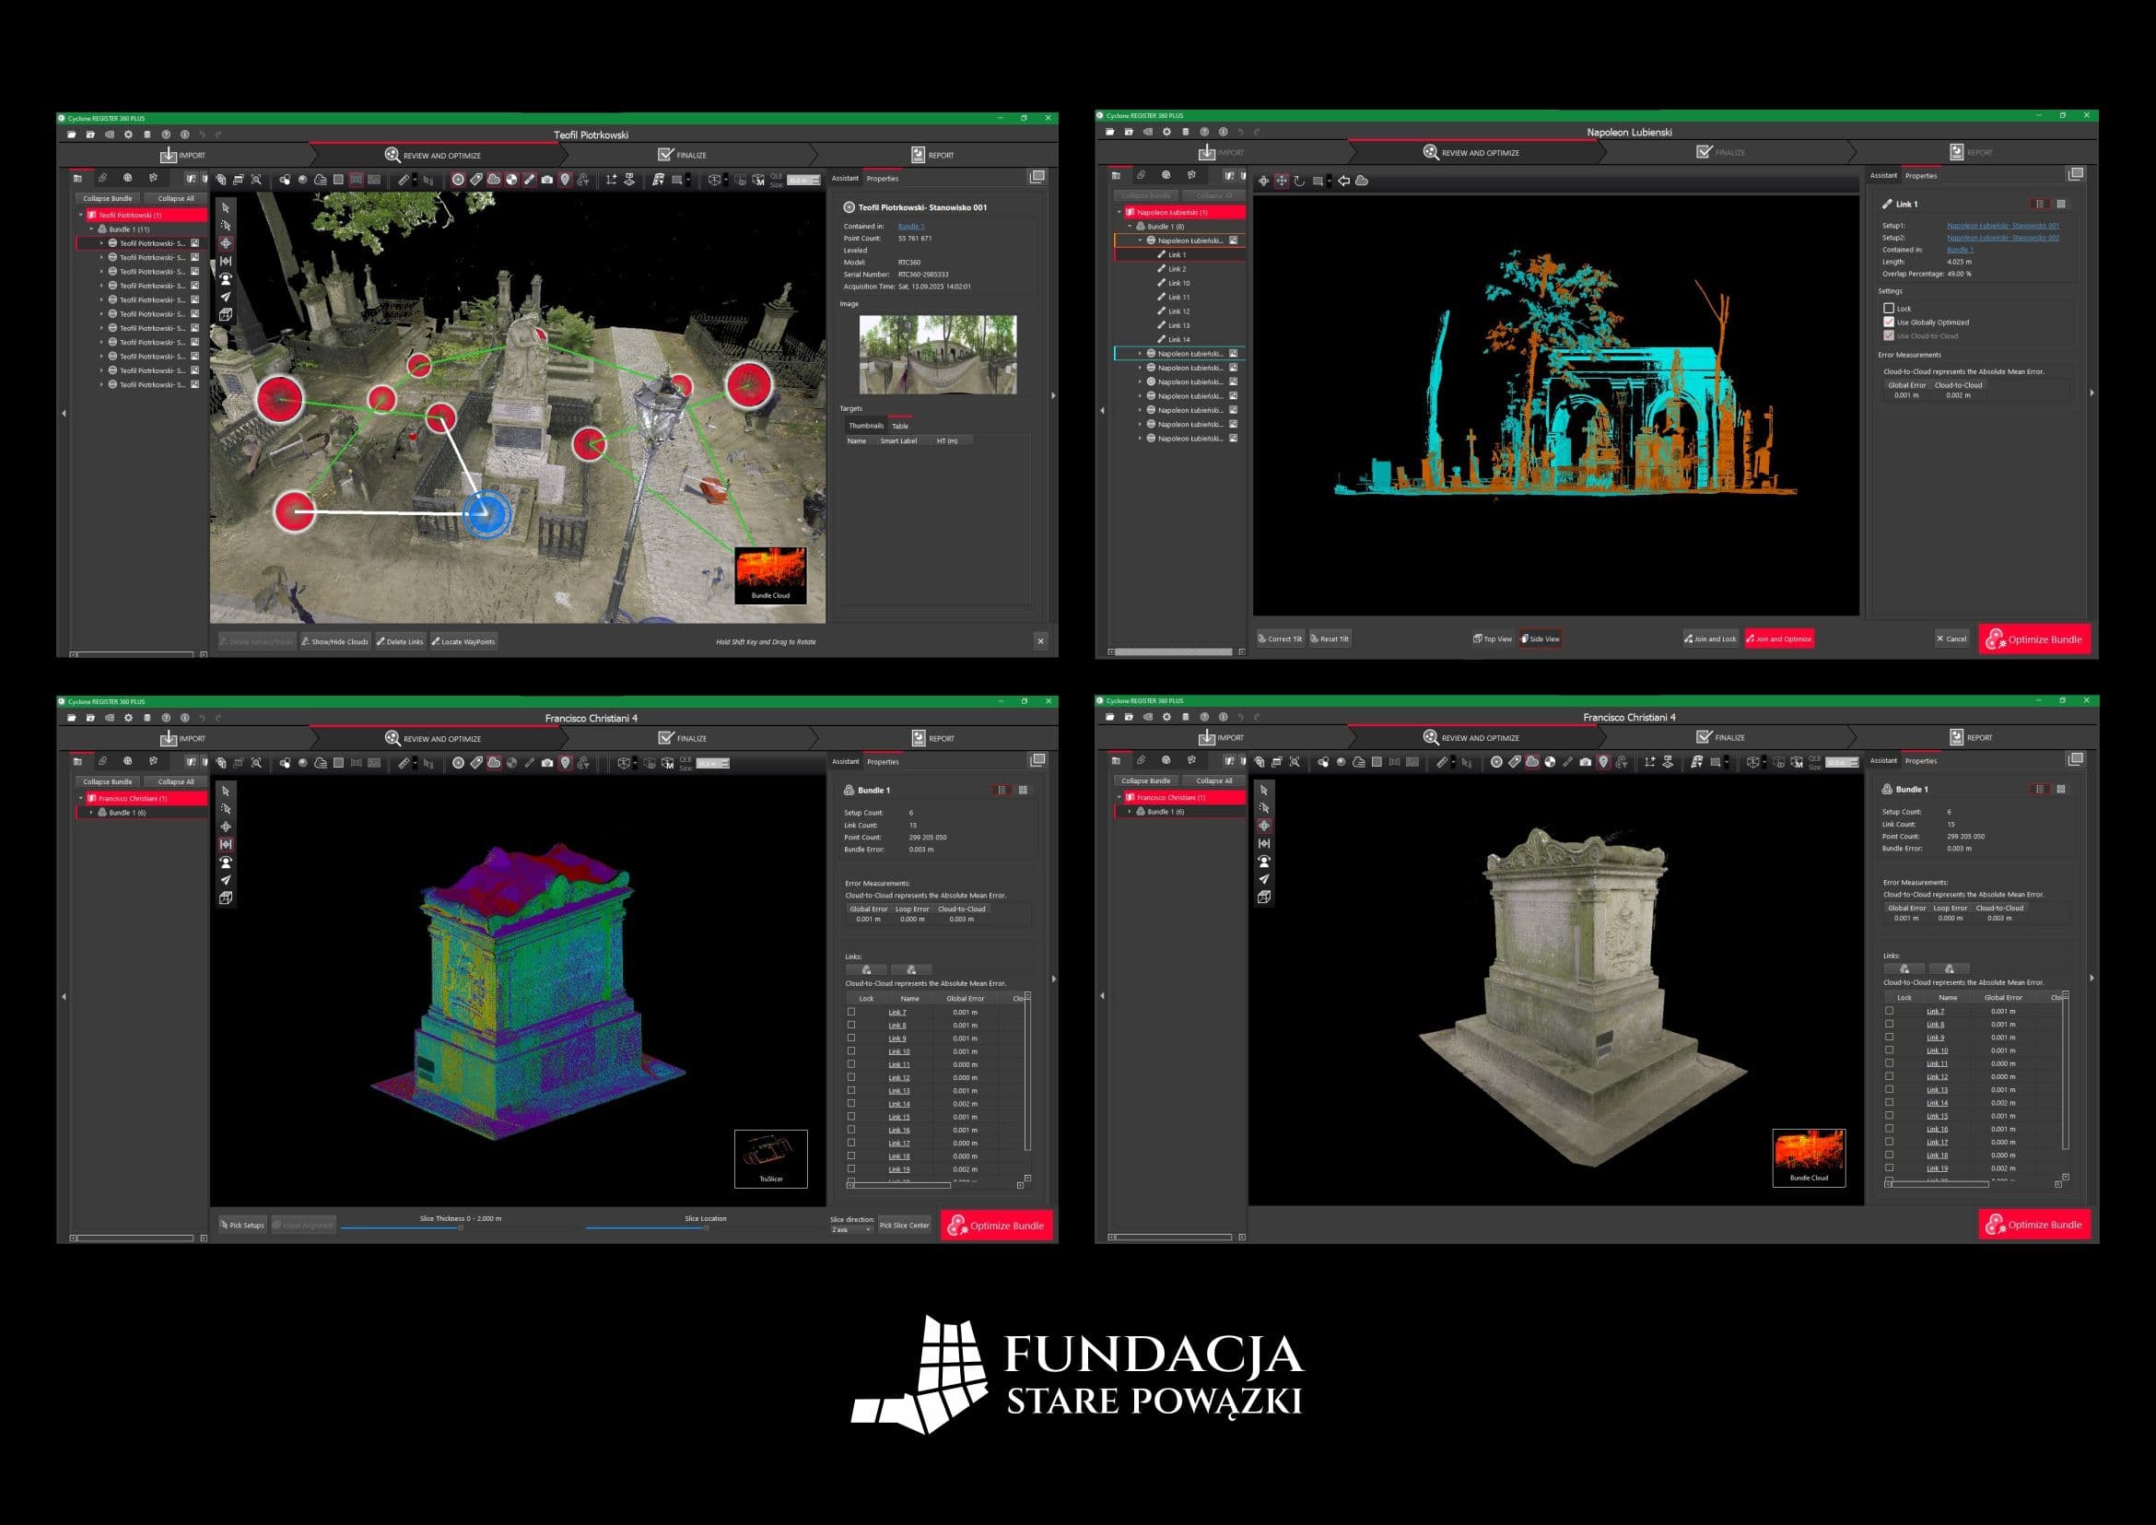Check the Link 16 lock box in bottom-right window
This screenshot has width=2156, height=1525.
pyautogui.click(x=1890, y=1129)
